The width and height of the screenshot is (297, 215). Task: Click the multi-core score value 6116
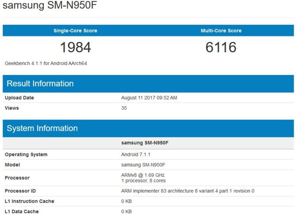221,47
